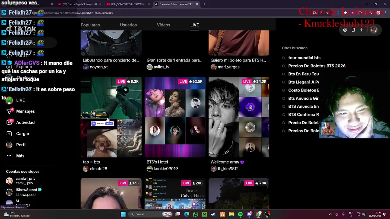Click the 'Gran sorte de 1 entrada' title

click(174, 60)
